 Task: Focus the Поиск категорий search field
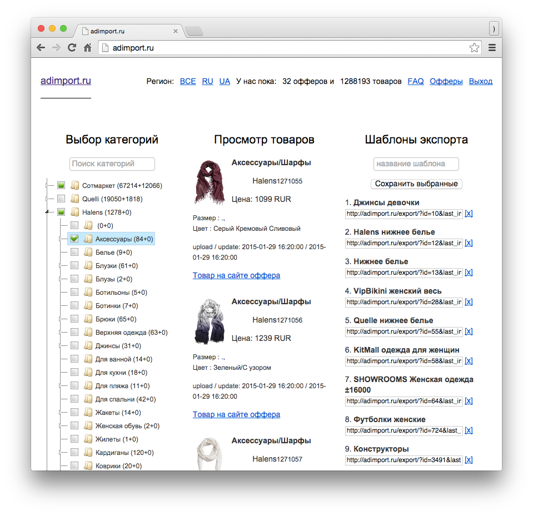112,164
